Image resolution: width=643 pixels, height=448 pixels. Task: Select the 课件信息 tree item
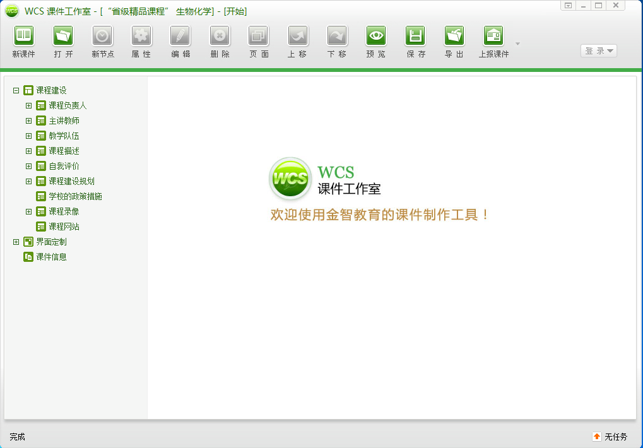pos(51,257)
